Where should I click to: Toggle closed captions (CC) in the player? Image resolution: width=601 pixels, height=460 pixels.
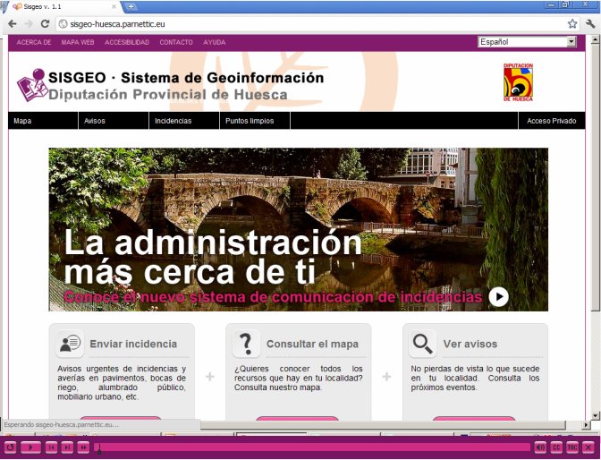(x=556, y=447)
